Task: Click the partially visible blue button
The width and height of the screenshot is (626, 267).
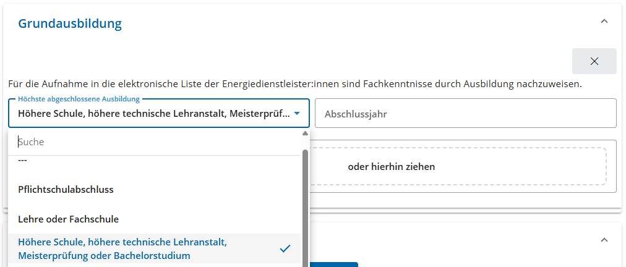Action: click(x=334, y=265)
